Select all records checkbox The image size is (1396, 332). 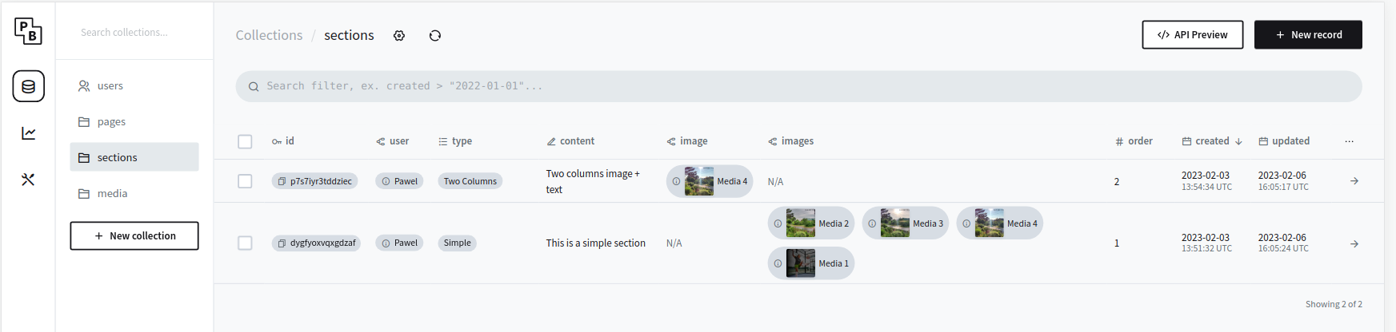click(245, 141)
